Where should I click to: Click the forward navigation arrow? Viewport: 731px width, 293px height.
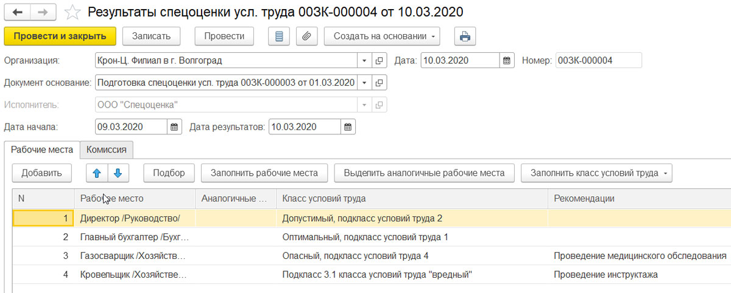[x=43, y=12]
